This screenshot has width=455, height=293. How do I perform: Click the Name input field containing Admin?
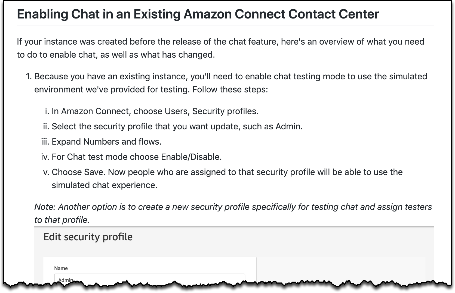(150, 279)
